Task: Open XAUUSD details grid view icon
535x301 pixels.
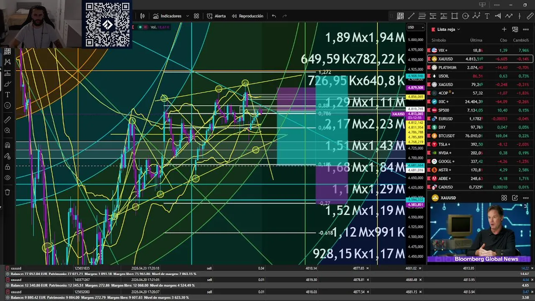Action: [504, 198]
